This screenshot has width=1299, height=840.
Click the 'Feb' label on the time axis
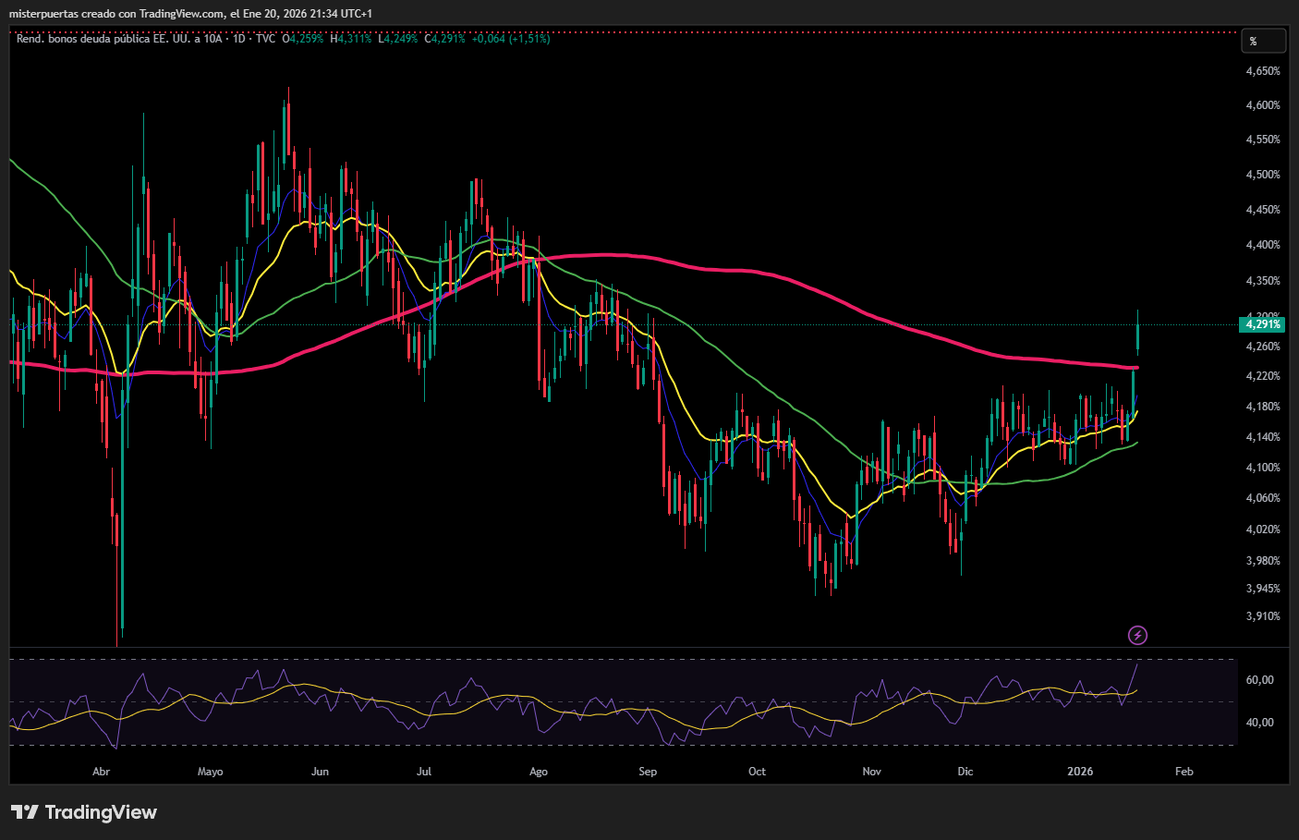click(1184, 772)
